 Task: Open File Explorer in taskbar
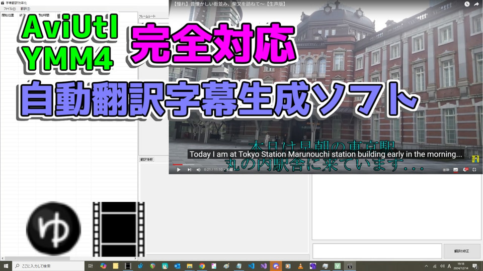[190, 266]
